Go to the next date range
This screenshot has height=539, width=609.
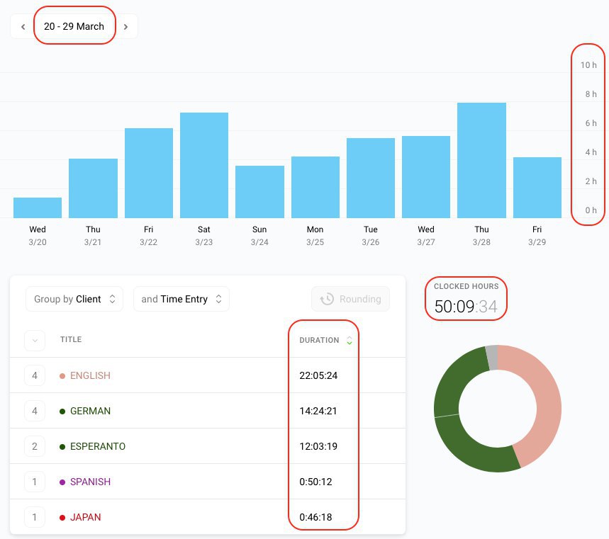[x=125, y=27]
